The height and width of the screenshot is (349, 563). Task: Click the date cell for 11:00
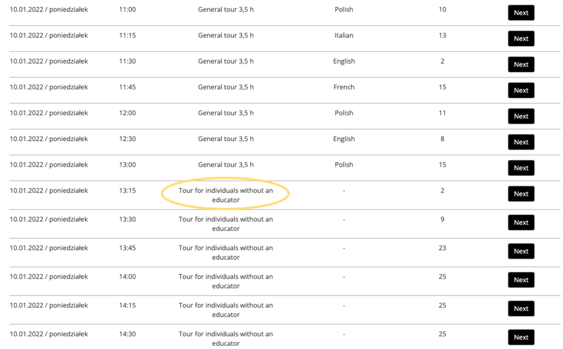coord(48,9)
